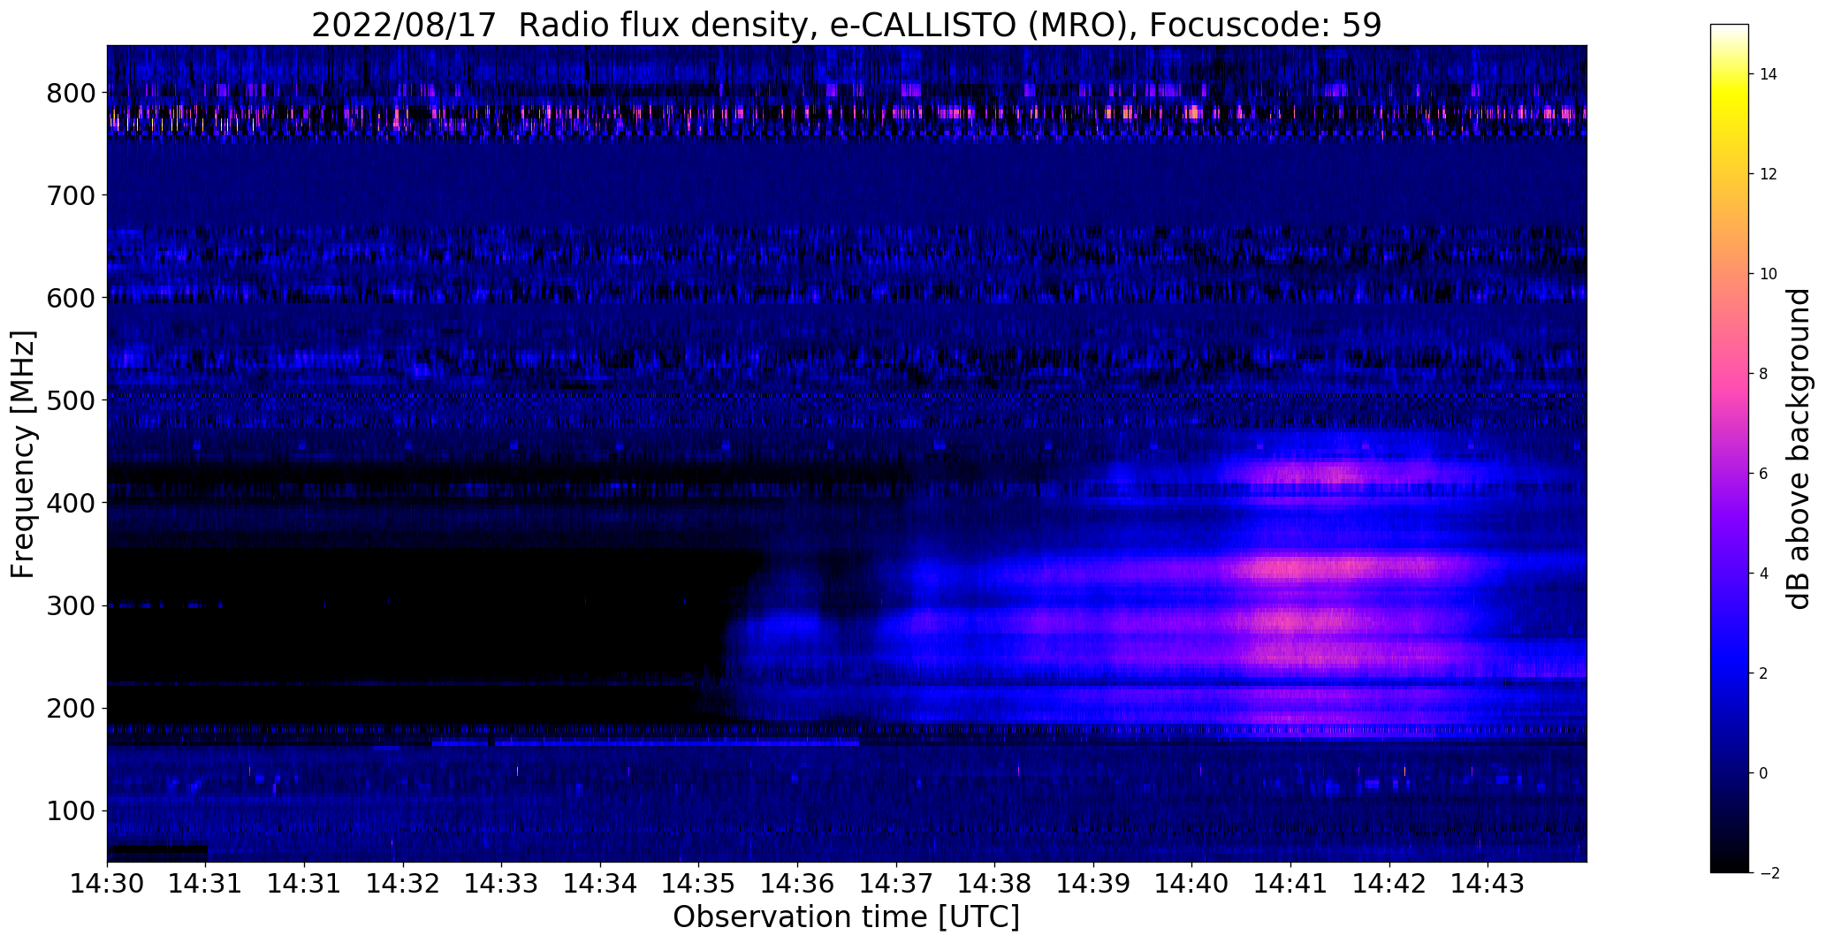The height and width of the screenshot is (943, 1826).
Task: Select the 'Frequency [MHz]' y-axis label
Action: coord(24,454)
